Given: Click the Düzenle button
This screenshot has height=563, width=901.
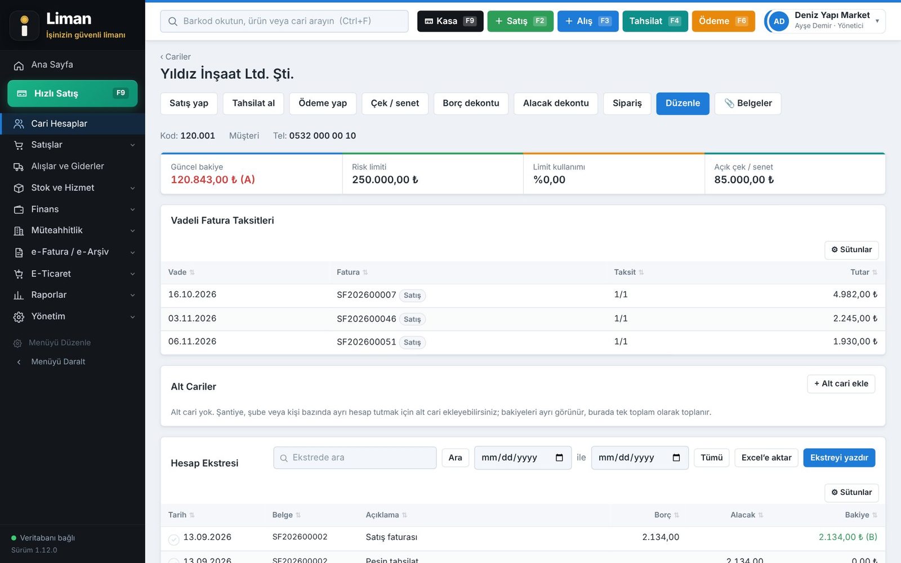Looking at the screenshot, I should click(x=683, y=104).
